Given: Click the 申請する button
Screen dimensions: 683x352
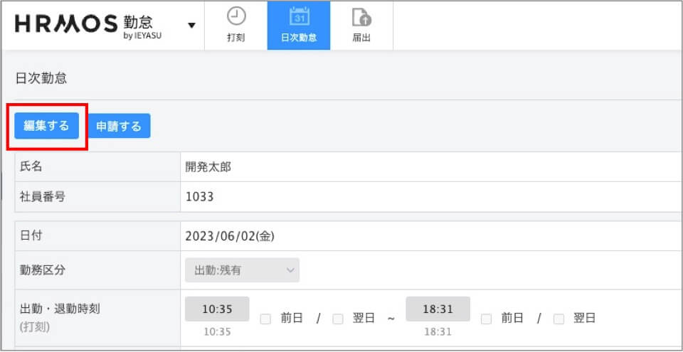Looking at the screenshot, I should [x=119, y=127].
